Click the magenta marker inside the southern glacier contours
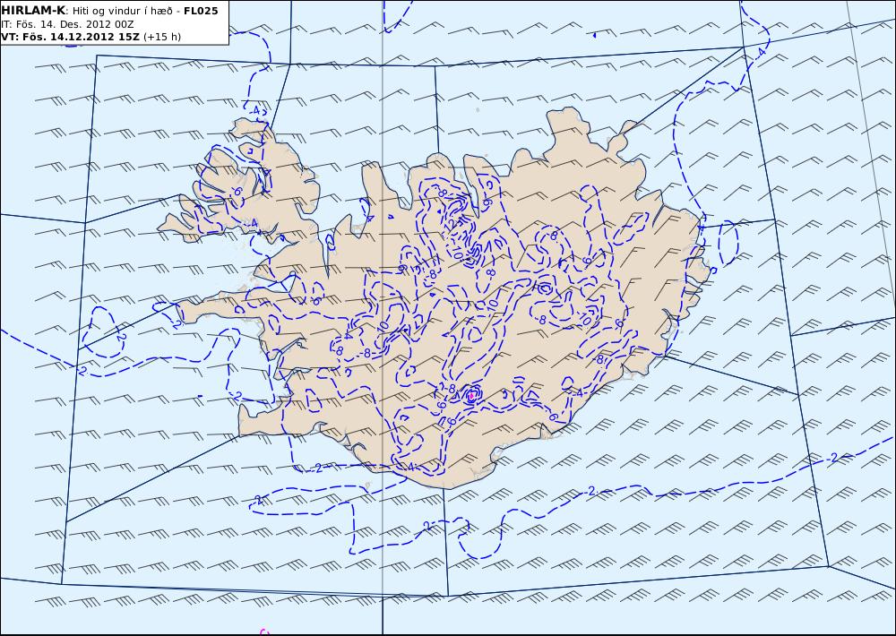896x636 pixels. point(471,395)
